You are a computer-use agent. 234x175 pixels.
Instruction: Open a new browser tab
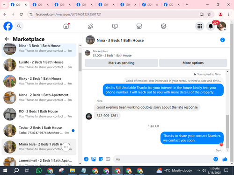[x=187, y=5]
